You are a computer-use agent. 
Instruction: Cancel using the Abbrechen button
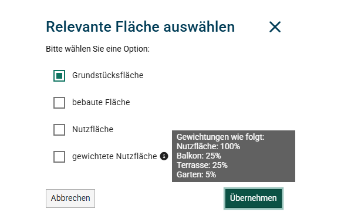point(70,199)
